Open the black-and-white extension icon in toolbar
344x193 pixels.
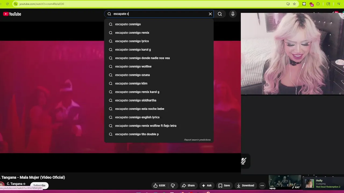304,4
